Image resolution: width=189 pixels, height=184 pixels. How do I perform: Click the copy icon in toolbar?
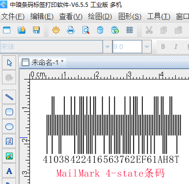(x=163, y=30)
